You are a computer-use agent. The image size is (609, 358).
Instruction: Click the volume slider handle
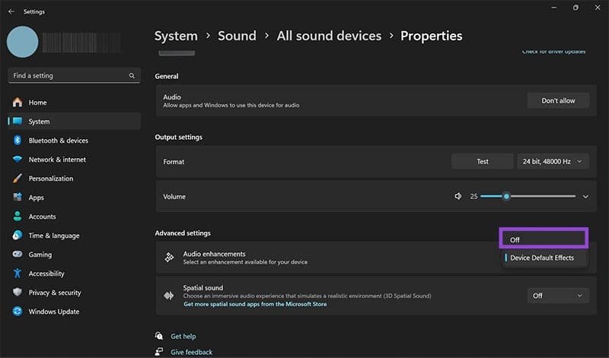click(506, 196)
